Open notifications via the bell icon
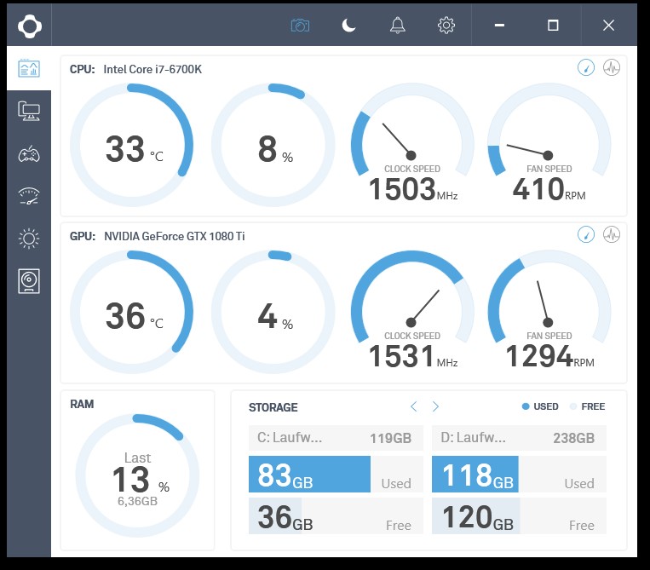650x570 pixels. click(398, 26)
